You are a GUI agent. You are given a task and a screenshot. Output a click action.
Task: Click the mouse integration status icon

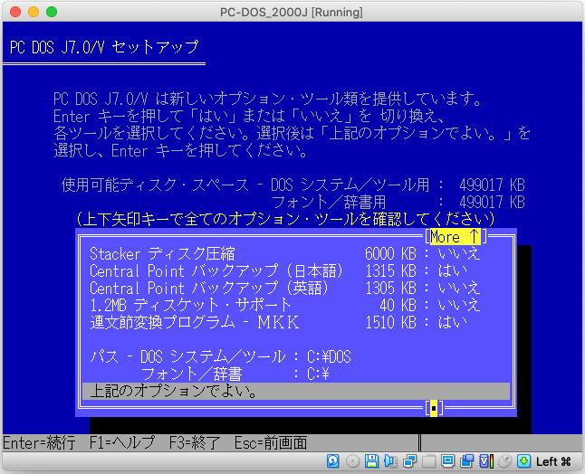pyautogui.click(x=504, y=461)
